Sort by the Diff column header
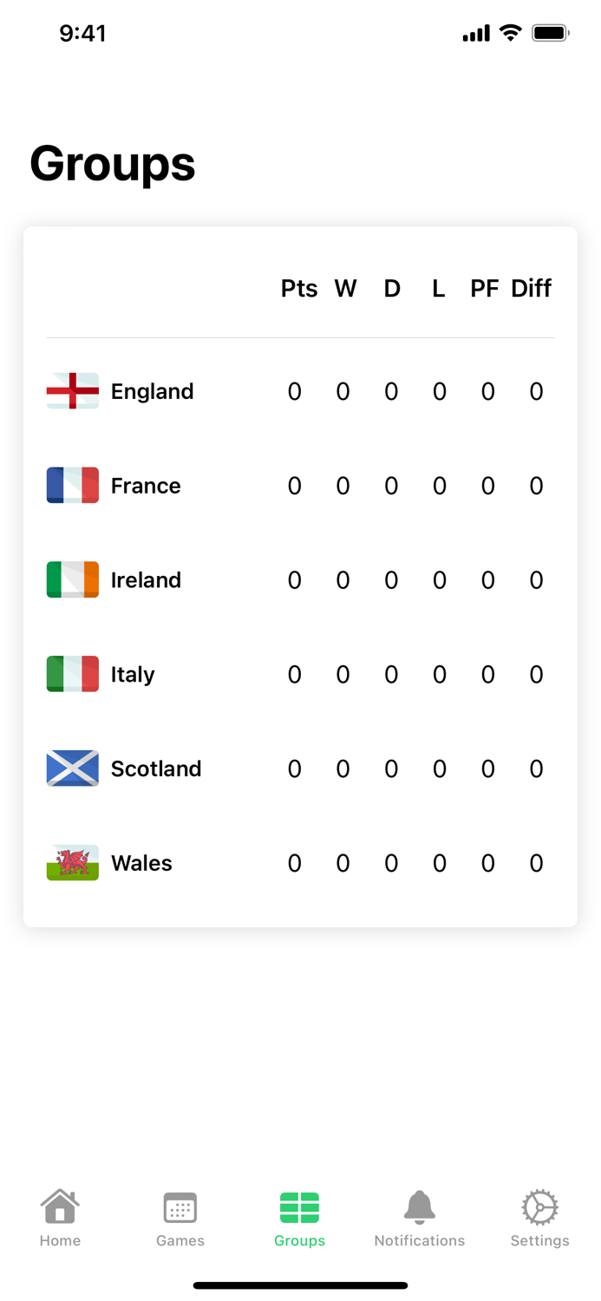The width and height of the screenshot is (601, 1301). click(x=531, y=288)
